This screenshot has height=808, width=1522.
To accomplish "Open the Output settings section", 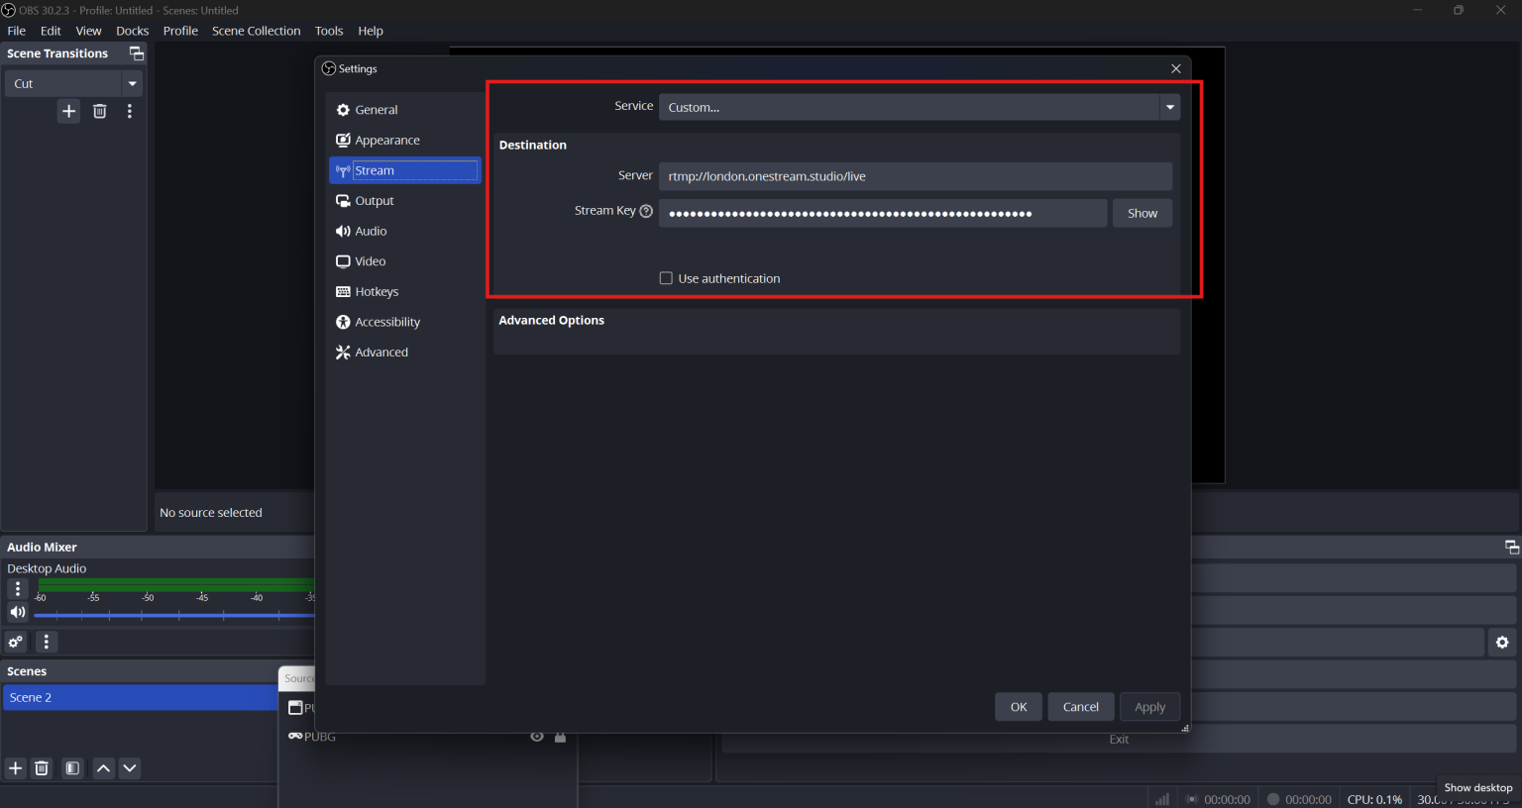I will tap(374, 200).
